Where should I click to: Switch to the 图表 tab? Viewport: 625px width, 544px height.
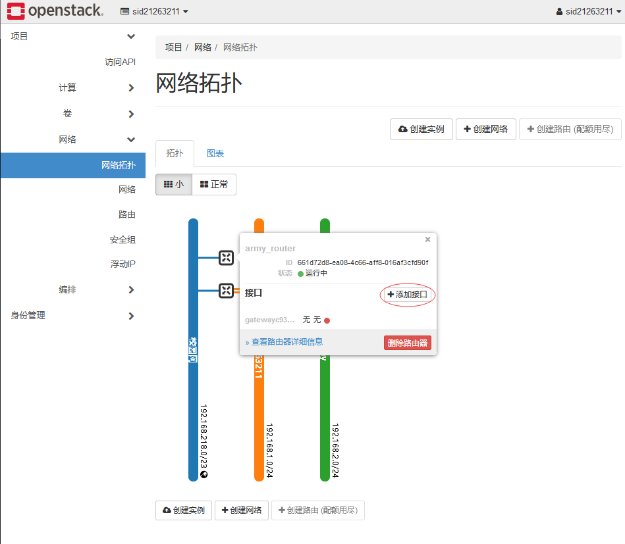pyautogui.click(x=215, y=153)
